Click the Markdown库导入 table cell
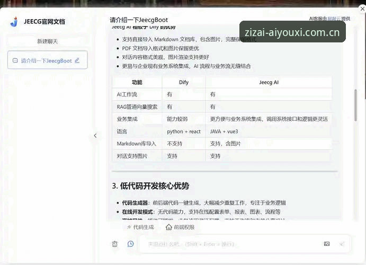The width and height of the screenshot is (366, 265). click(x=136, y=144)
